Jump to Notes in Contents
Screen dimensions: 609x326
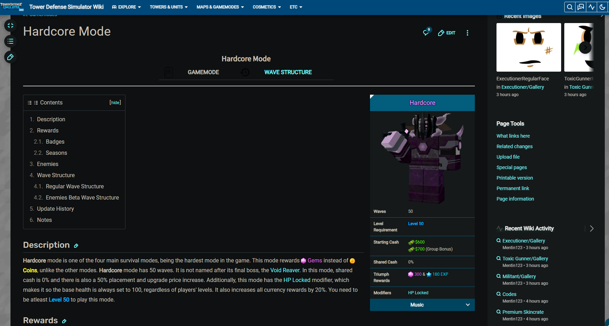44,220
